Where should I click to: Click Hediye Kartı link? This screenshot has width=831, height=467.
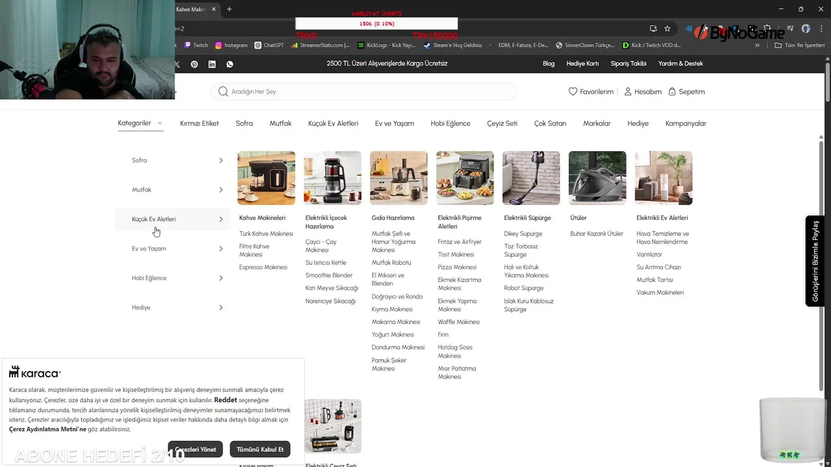(x=582, y=64)
